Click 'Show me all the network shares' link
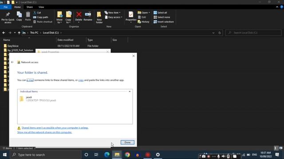 tap(44, 132)
